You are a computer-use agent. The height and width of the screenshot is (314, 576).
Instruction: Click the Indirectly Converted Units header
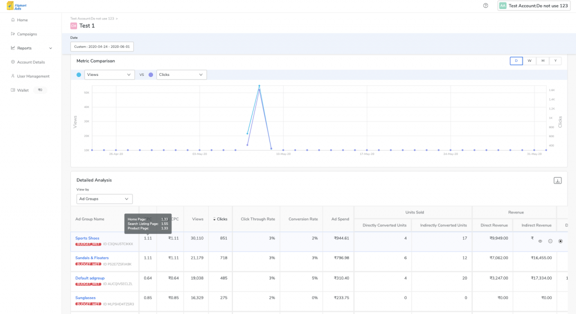(x=443, y=225)
